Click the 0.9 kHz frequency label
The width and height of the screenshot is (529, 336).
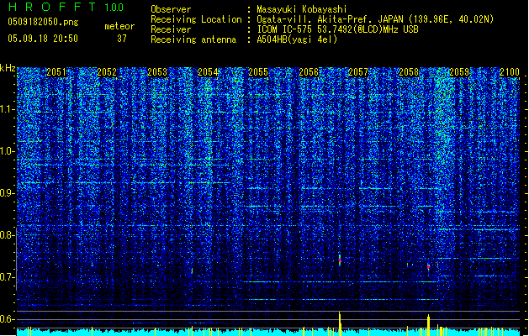point(8,193)
